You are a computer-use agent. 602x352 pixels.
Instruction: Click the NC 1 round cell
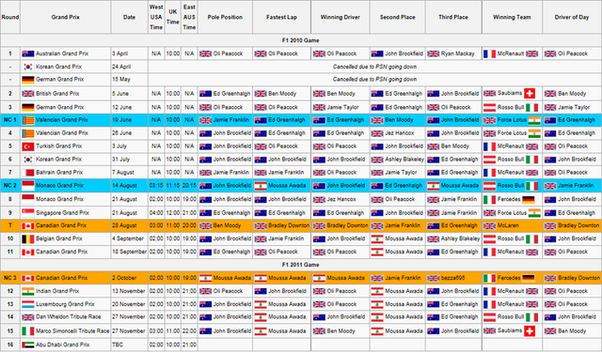[10, 120]
